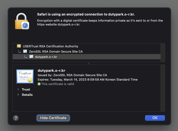Click the "Safari is using an encrypted connection" heading
Image resolution: width=178 pixels, height=131 pixels.
tap(86, 14)
